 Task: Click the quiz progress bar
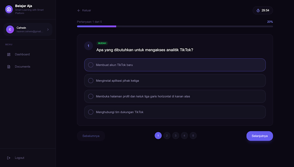point(175,26)
